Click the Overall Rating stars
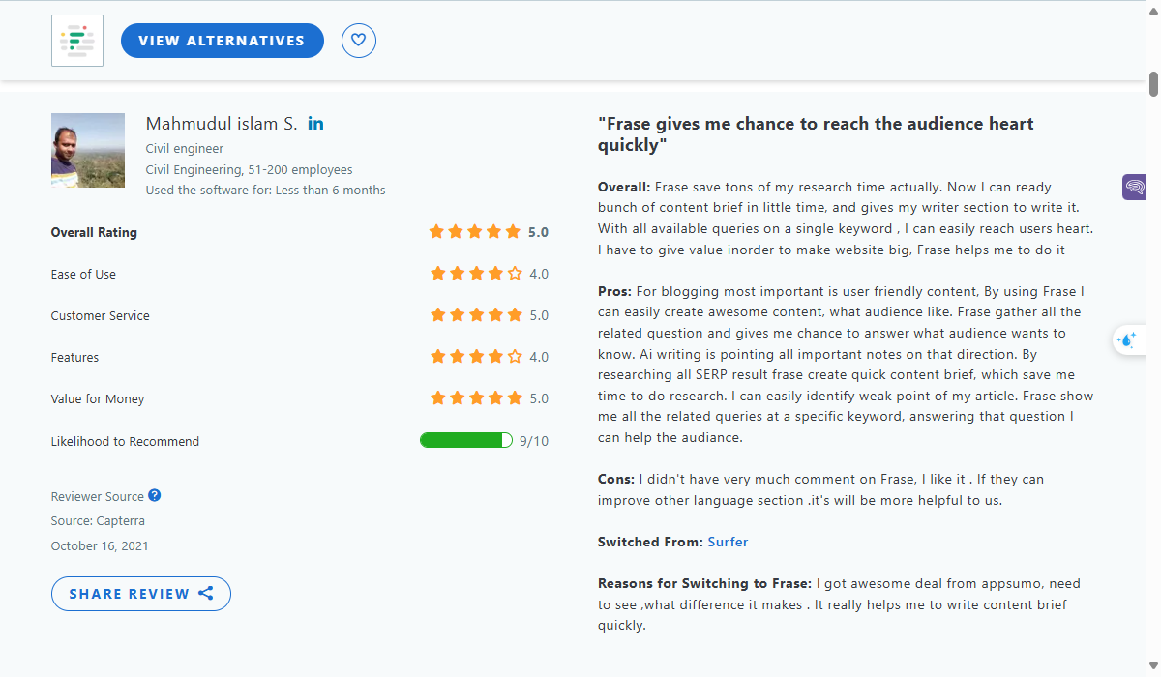Screen dimensions: 1161x677 476,232
